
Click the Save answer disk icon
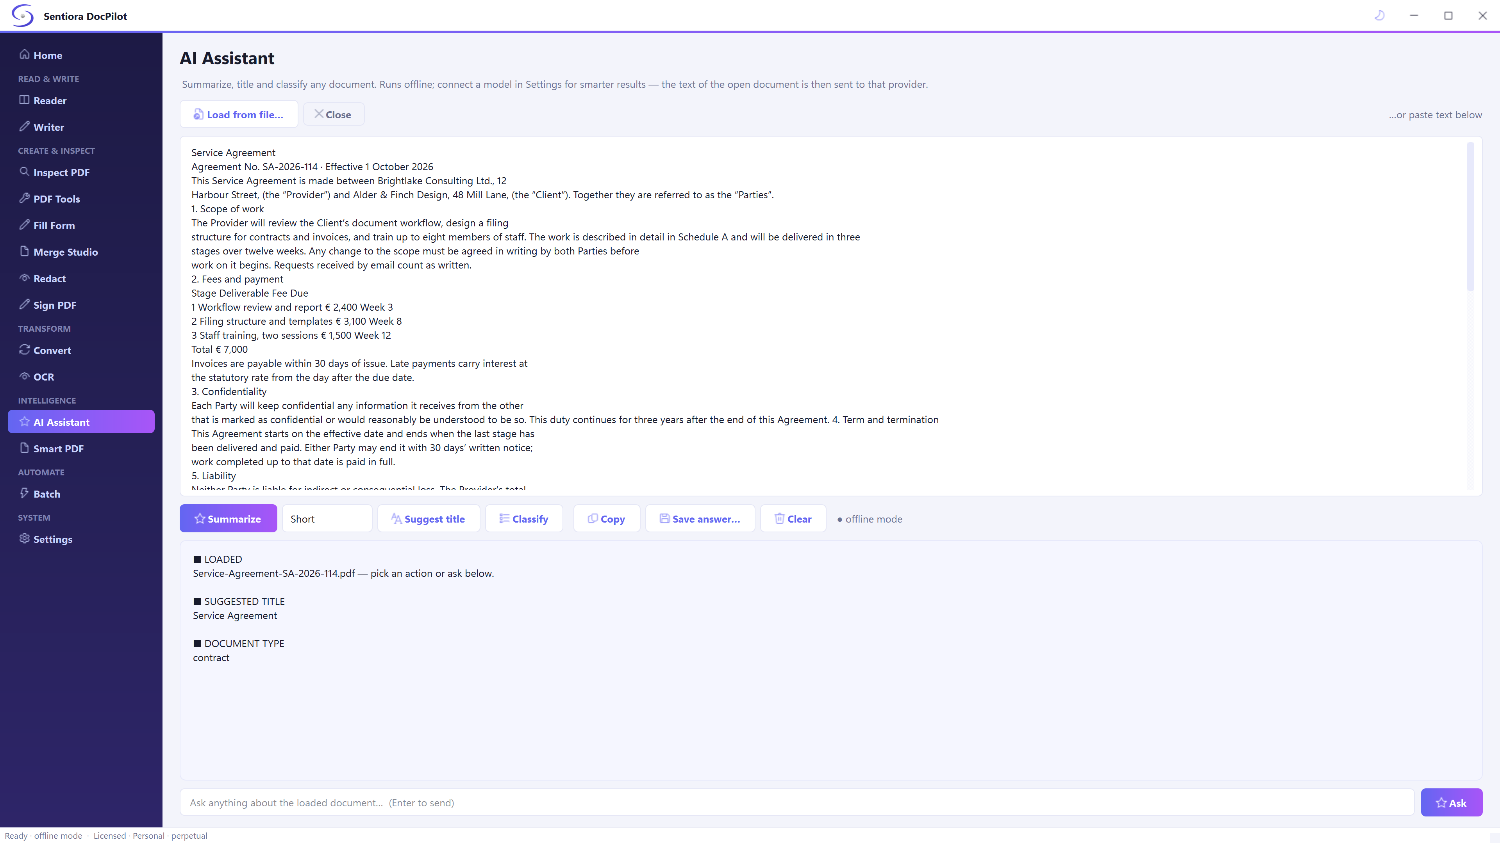click(x=664, y=518)
